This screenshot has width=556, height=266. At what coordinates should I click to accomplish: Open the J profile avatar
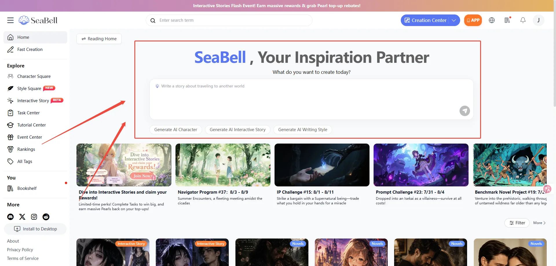point(539,20)
